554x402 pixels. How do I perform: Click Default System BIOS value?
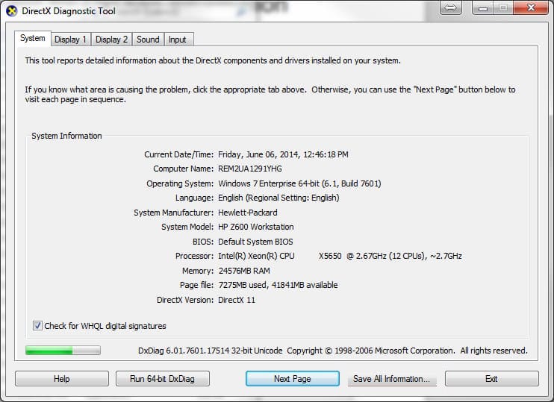click(x=255, y=242)
